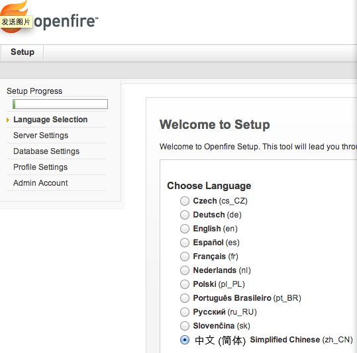Click Profile Settings sidebar item
The height and width of the screenshot is (353, 357).
pyautogui.click(x=40, y=167)
